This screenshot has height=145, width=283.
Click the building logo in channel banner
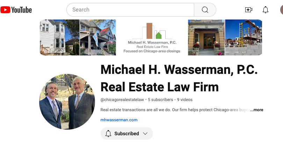coord(152,31)
